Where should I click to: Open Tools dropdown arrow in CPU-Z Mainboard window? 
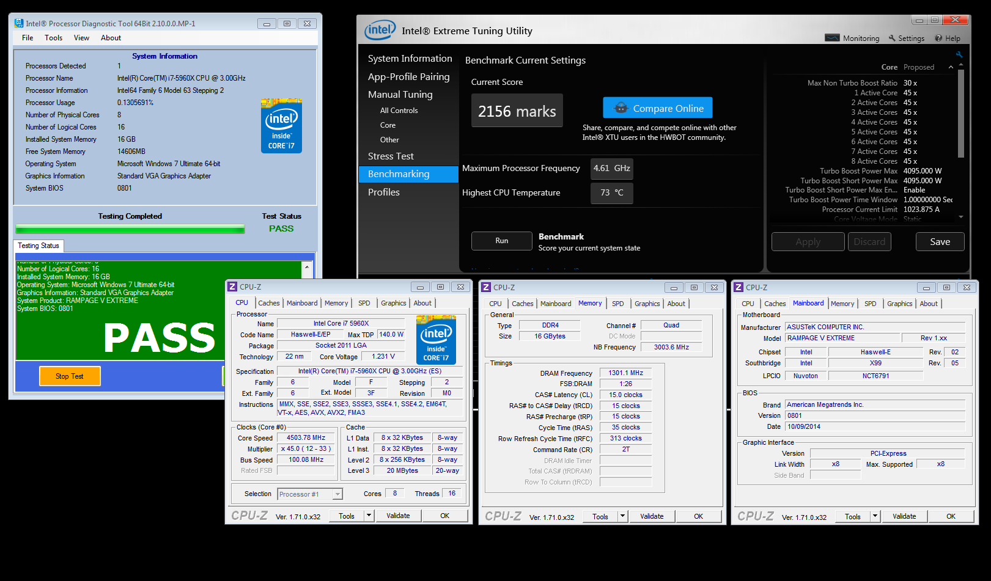coord(875,516)
